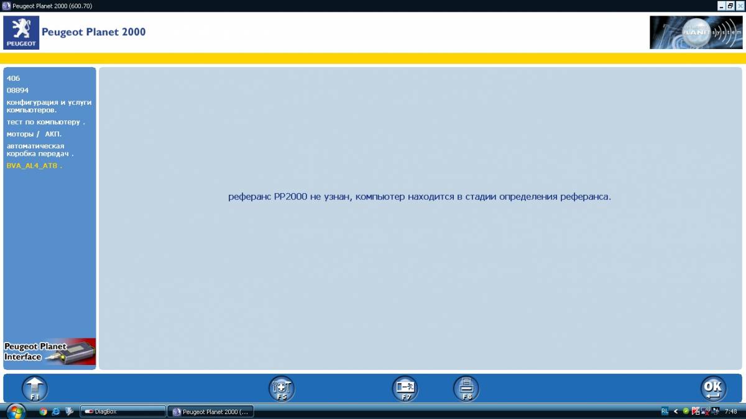The width and height of the screenshot is (746, 419).
Task: Click the F7 icon in bottom toolbar
Action: [405, 389]
